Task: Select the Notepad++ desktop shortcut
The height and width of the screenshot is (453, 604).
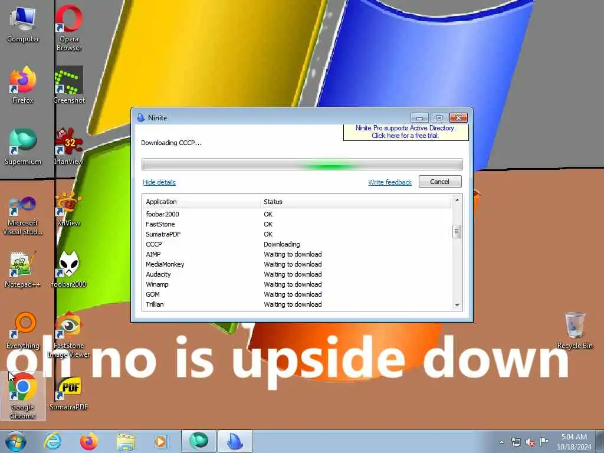Action: click(x=23, y=270)
